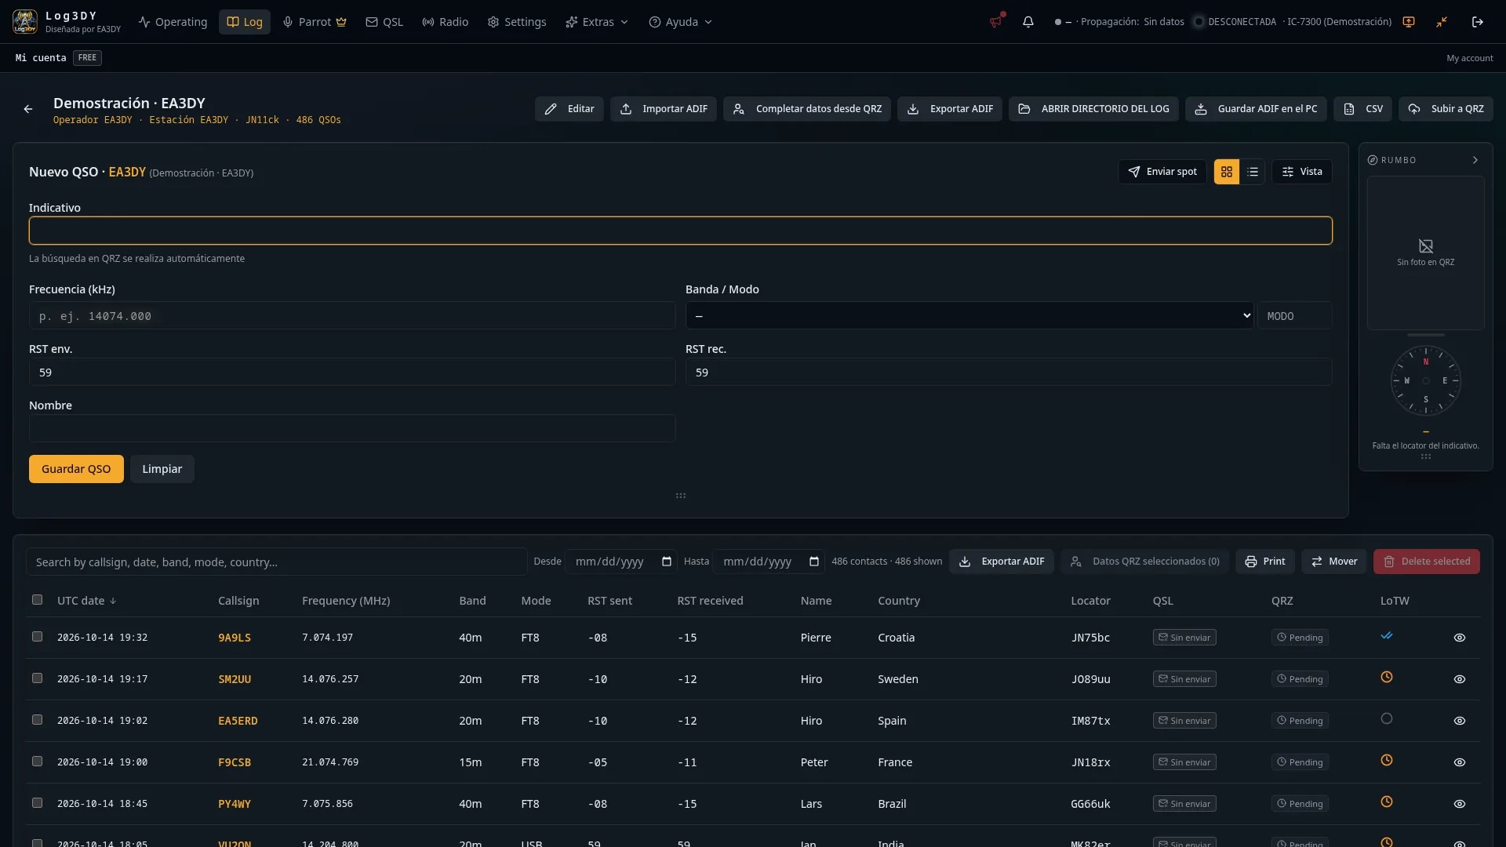
Task: Tick the checkbox for SM2UU row
Action: (37, 678)
